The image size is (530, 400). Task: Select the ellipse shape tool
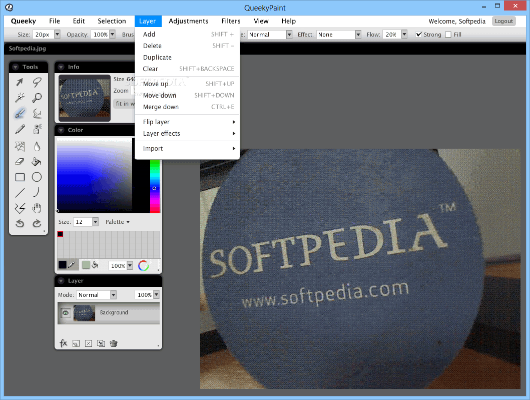37,177
